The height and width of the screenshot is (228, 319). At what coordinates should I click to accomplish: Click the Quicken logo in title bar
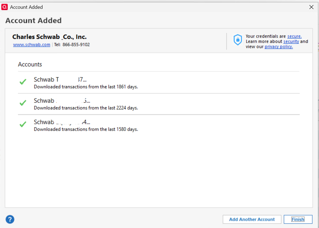point(5,7)
